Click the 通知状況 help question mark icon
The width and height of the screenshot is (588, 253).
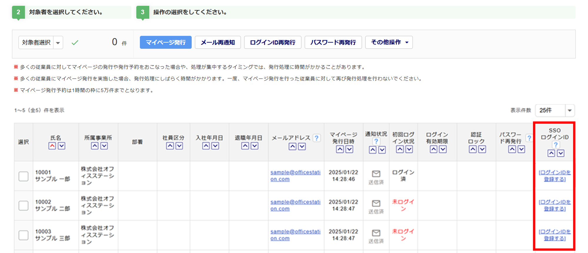376,141
